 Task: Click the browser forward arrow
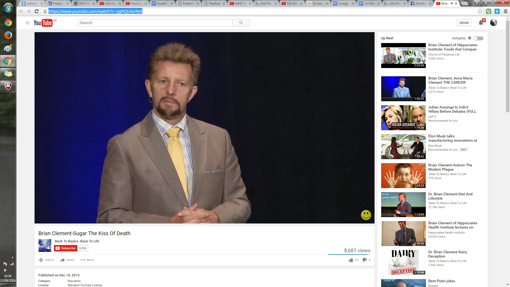(29, 11)
